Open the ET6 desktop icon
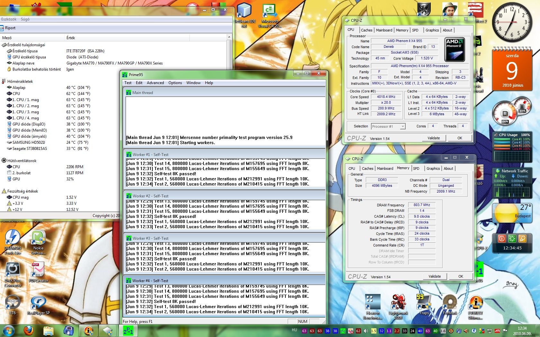 [13, 304]
